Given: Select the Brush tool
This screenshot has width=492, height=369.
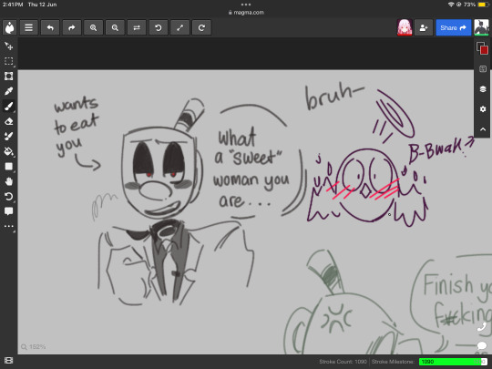Looking at the screenshot, I should (x=9, y=107).
